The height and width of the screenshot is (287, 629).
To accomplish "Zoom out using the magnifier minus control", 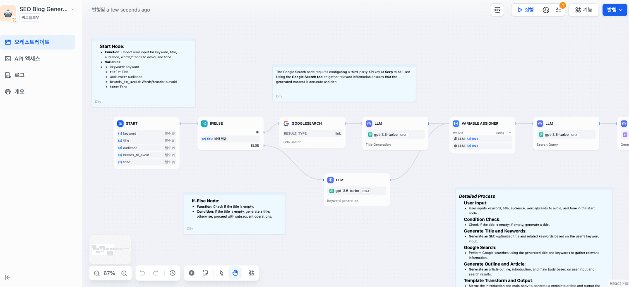I will coord(96,273).
